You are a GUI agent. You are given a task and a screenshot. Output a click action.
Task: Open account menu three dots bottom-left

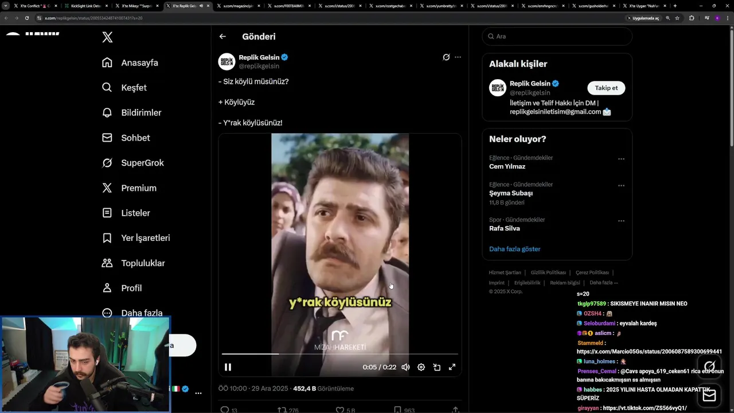[x=198, y=393]
